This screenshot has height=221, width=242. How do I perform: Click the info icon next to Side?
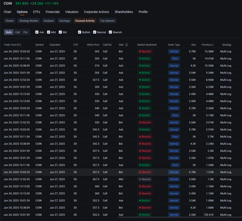[126, 45]
